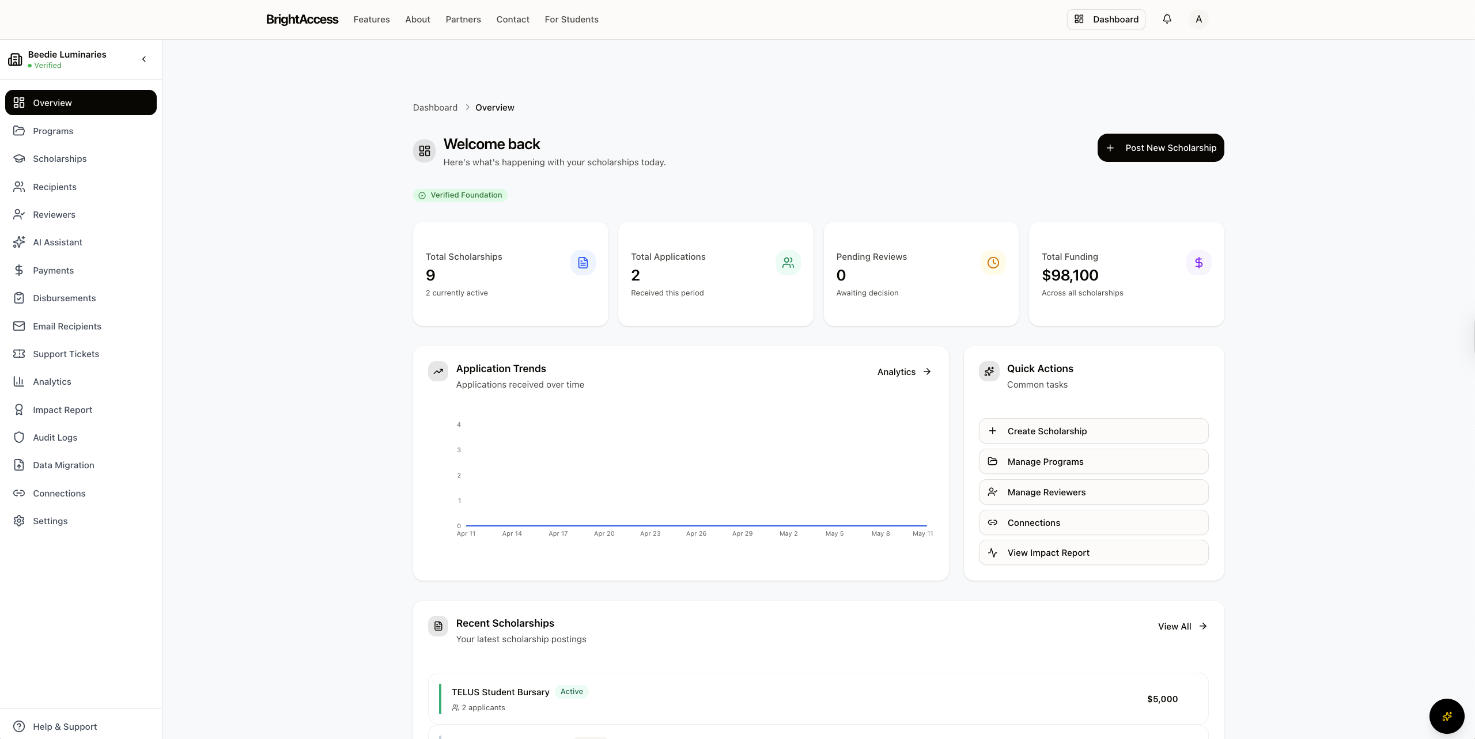Click the notification bell icon
This screenshot has width=1475, height=739.
coord(1167,19)
